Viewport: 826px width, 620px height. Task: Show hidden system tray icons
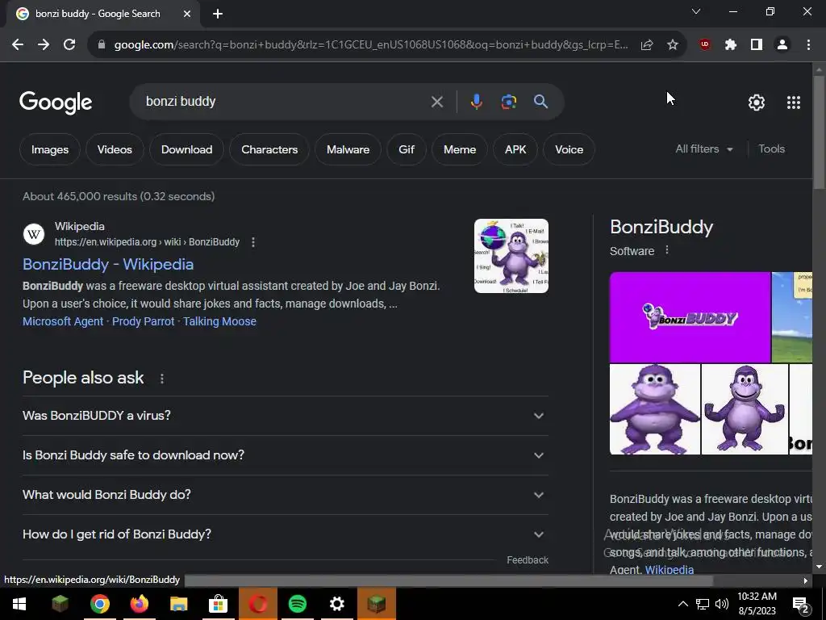point(682,604)
